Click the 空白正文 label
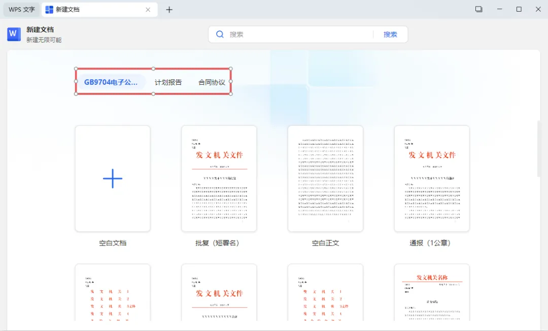548x331 pixels. (325, 243)
